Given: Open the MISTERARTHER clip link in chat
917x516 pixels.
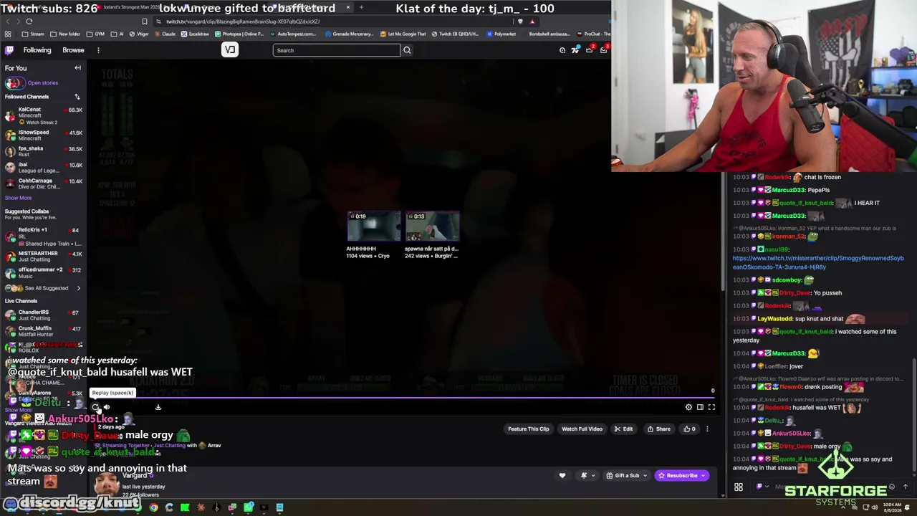Looking at the screenshot, I should pyautogui.click(x=818, y=262).
